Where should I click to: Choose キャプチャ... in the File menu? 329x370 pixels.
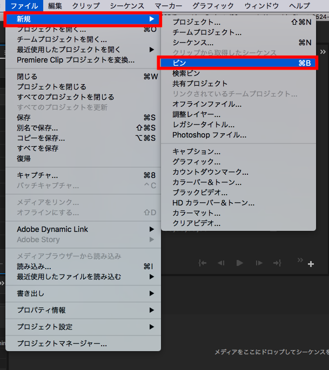pyautogui.click(x=83, y=175)
